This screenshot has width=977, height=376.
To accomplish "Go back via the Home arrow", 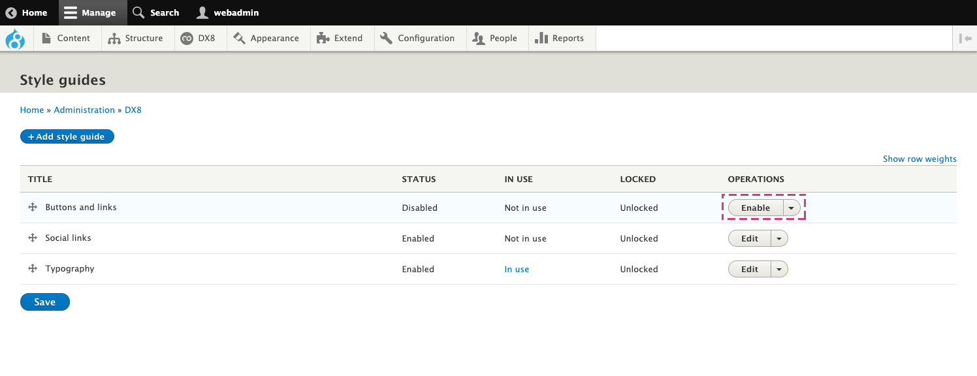I will coord(27,12).
